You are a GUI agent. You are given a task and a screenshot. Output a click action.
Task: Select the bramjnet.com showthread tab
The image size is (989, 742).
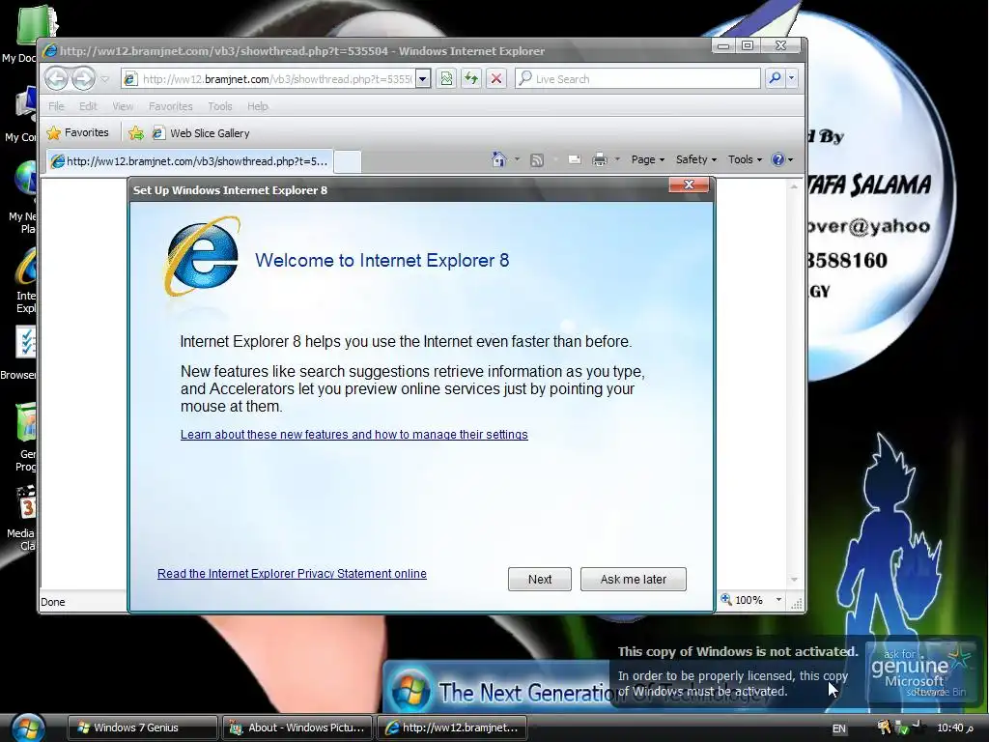189,161
